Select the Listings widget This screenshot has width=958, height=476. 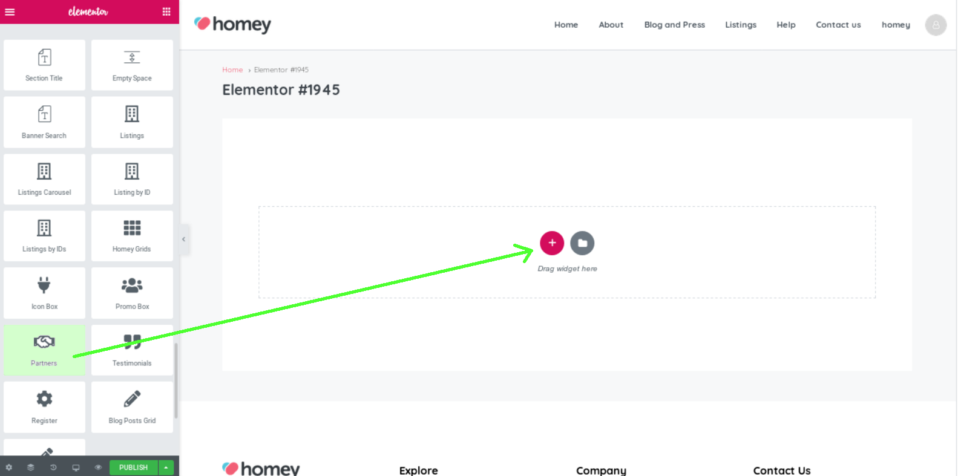[x=132, y=122]
